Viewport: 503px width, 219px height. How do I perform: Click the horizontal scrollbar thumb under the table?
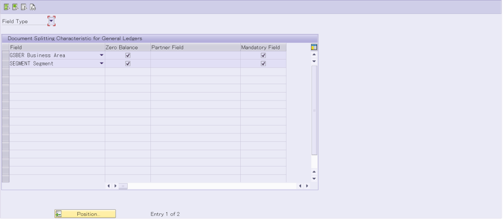tap(123, 186)
